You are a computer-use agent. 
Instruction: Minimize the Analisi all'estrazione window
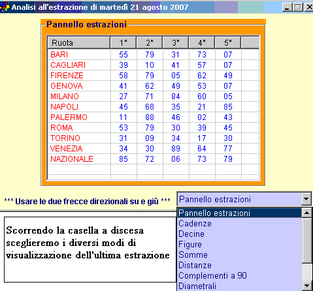coord(287,7)
